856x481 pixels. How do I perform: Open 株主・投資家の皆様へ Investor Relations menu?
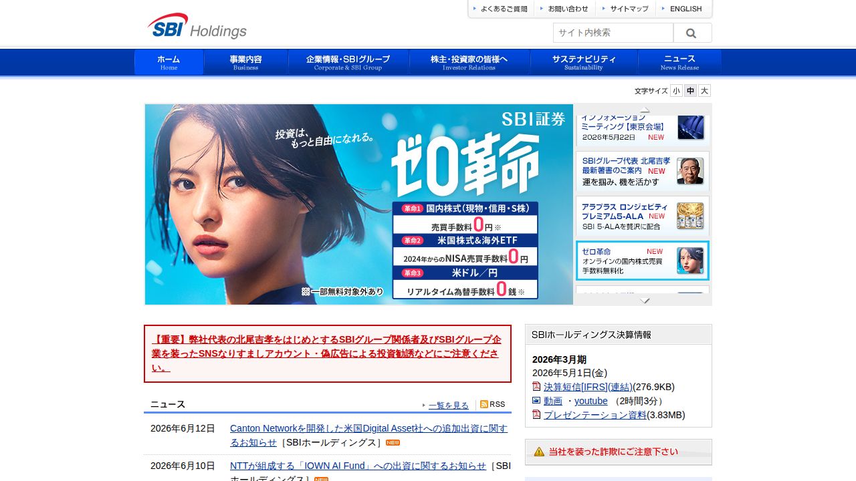click(x=469, y=62)
